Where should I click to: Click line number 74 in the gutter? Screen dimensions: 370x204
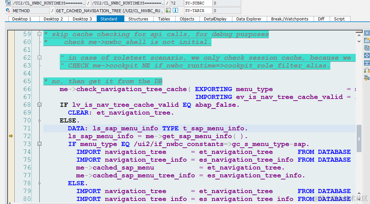click(x=27, y=152)
